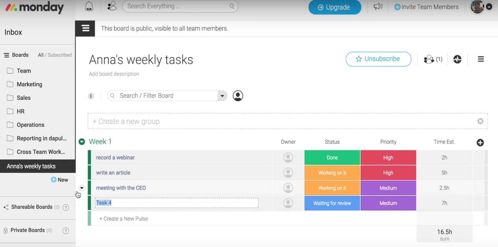The height and width of the screenshot is (247, 498).
Task: Open the Search / Filter Board dropdown arrow
Action: [x=222, y=96]
